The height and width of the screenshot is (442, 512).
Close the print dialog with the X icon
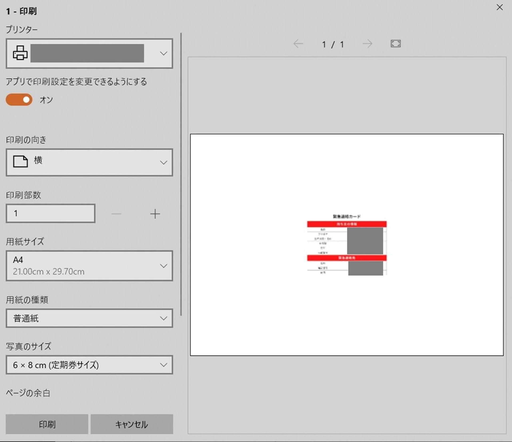point(500,7)
